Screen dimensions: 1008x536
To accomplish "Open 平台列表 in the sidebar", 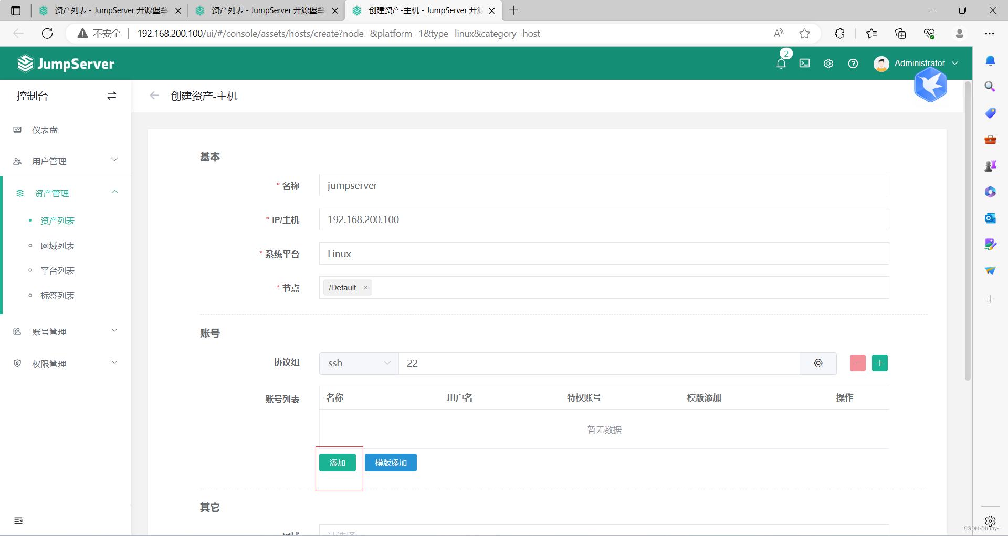I will click(58, 270).
